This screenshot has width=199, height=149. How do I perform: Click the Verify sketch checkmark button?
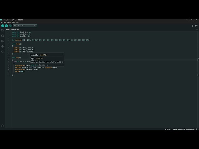2,26
